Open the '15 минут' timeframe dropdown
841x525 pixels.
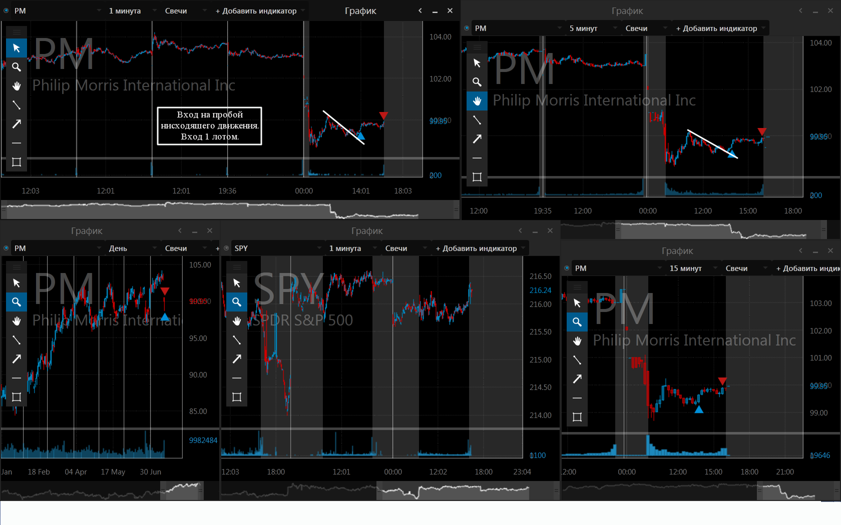[693, 268]
